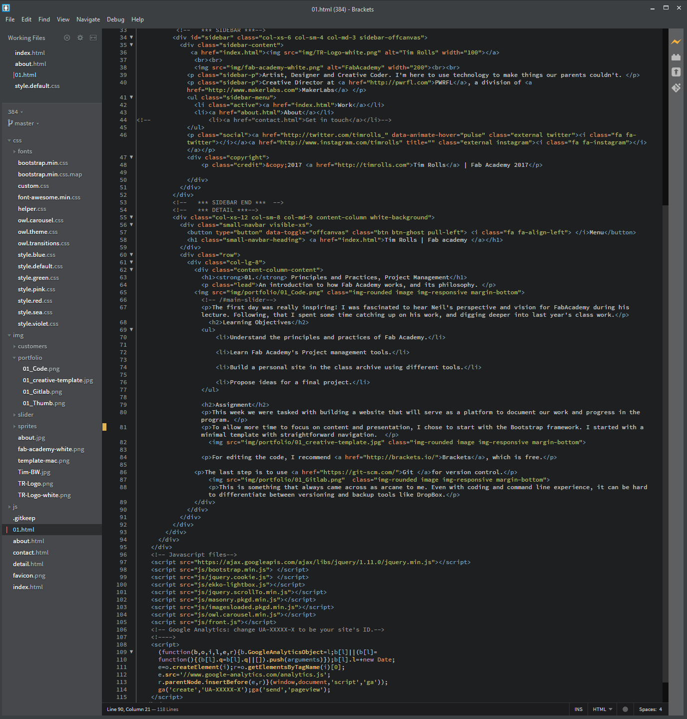This screenshot has height=719, width=687.
Task: Click the Live Preview lightning bolt icon
Action: pos(676,42)
